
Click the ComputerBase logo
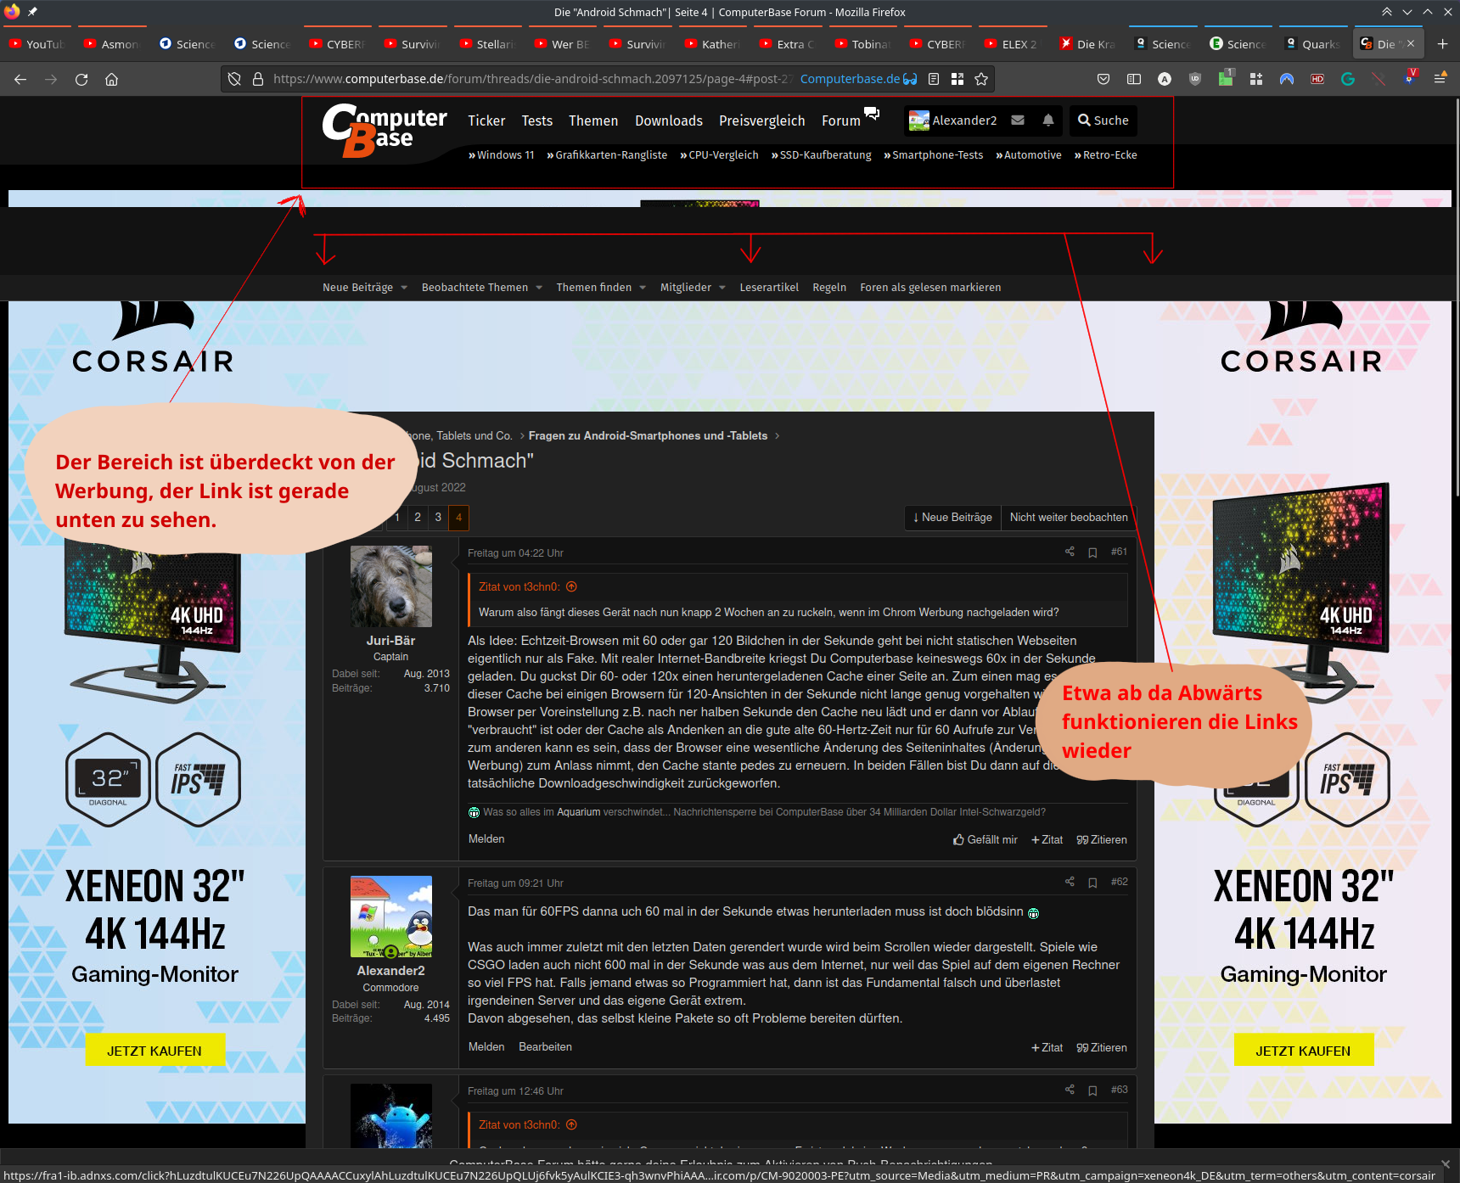tap(385, 130)
